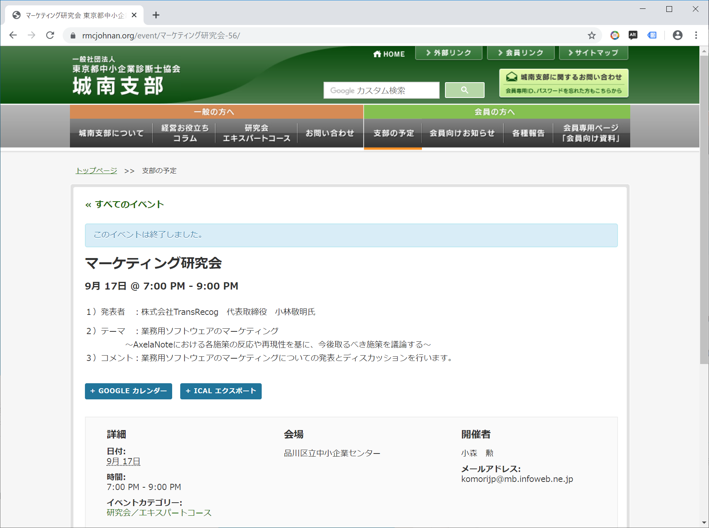Select 城南支部について menu item
Image resolution: width=709 pixels, height=528 pixels.
point(111,133)
